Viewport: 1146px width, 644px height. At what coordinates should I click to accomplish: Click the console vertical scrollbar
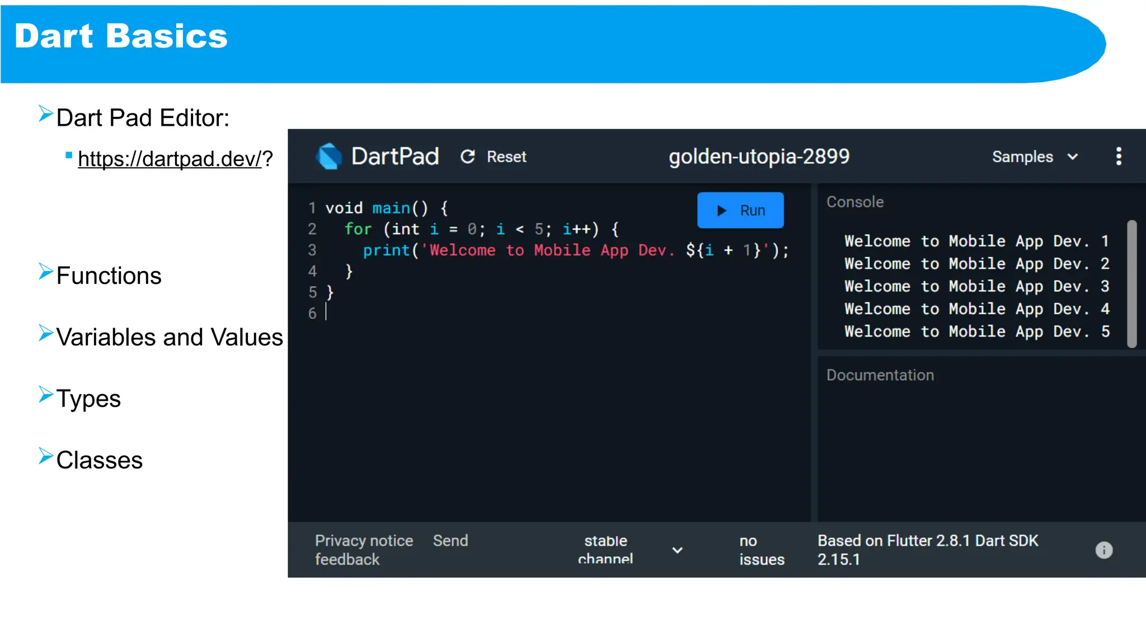point(1131,284)
